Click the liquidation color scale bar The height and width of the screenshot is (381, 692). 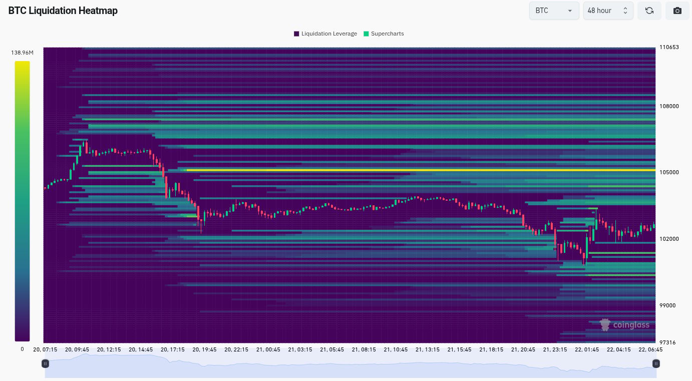click(22, 201)
